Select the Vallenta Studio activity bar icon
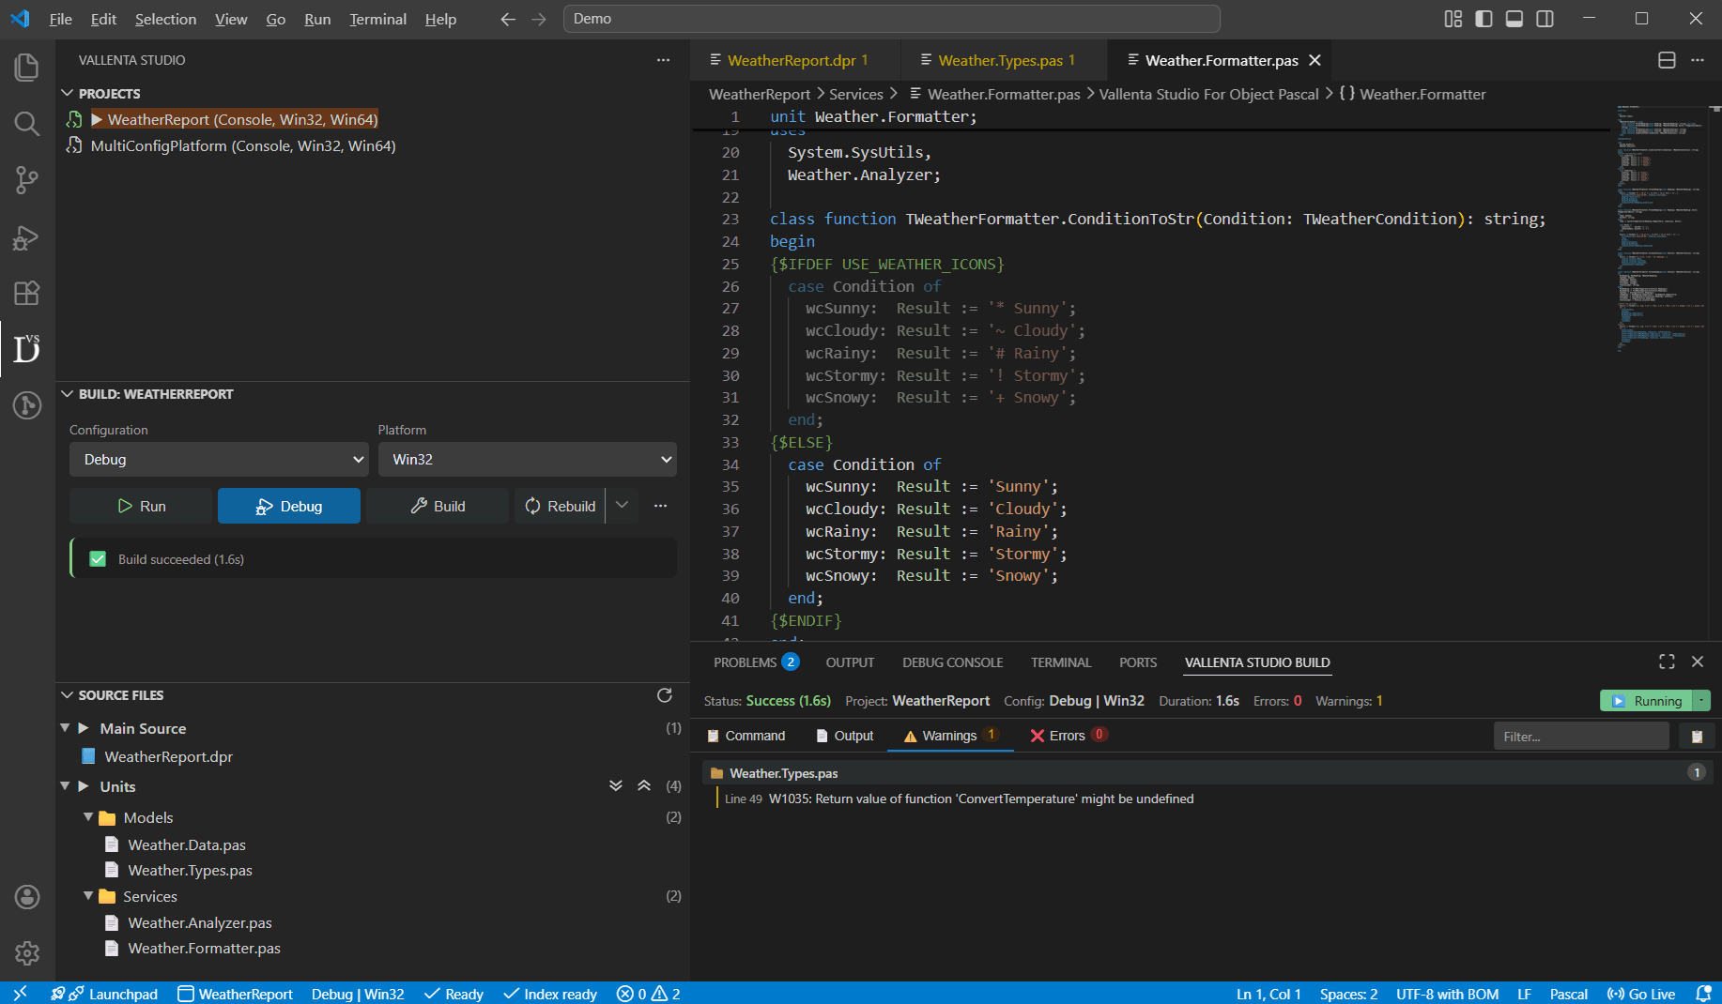 pyautogui.click(x=27, y=349)
